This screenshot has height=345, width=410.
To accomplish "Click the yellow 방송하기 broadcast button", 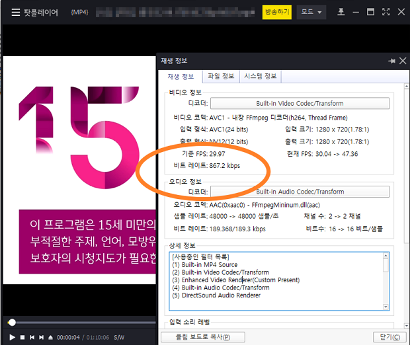I will (277, 12).
